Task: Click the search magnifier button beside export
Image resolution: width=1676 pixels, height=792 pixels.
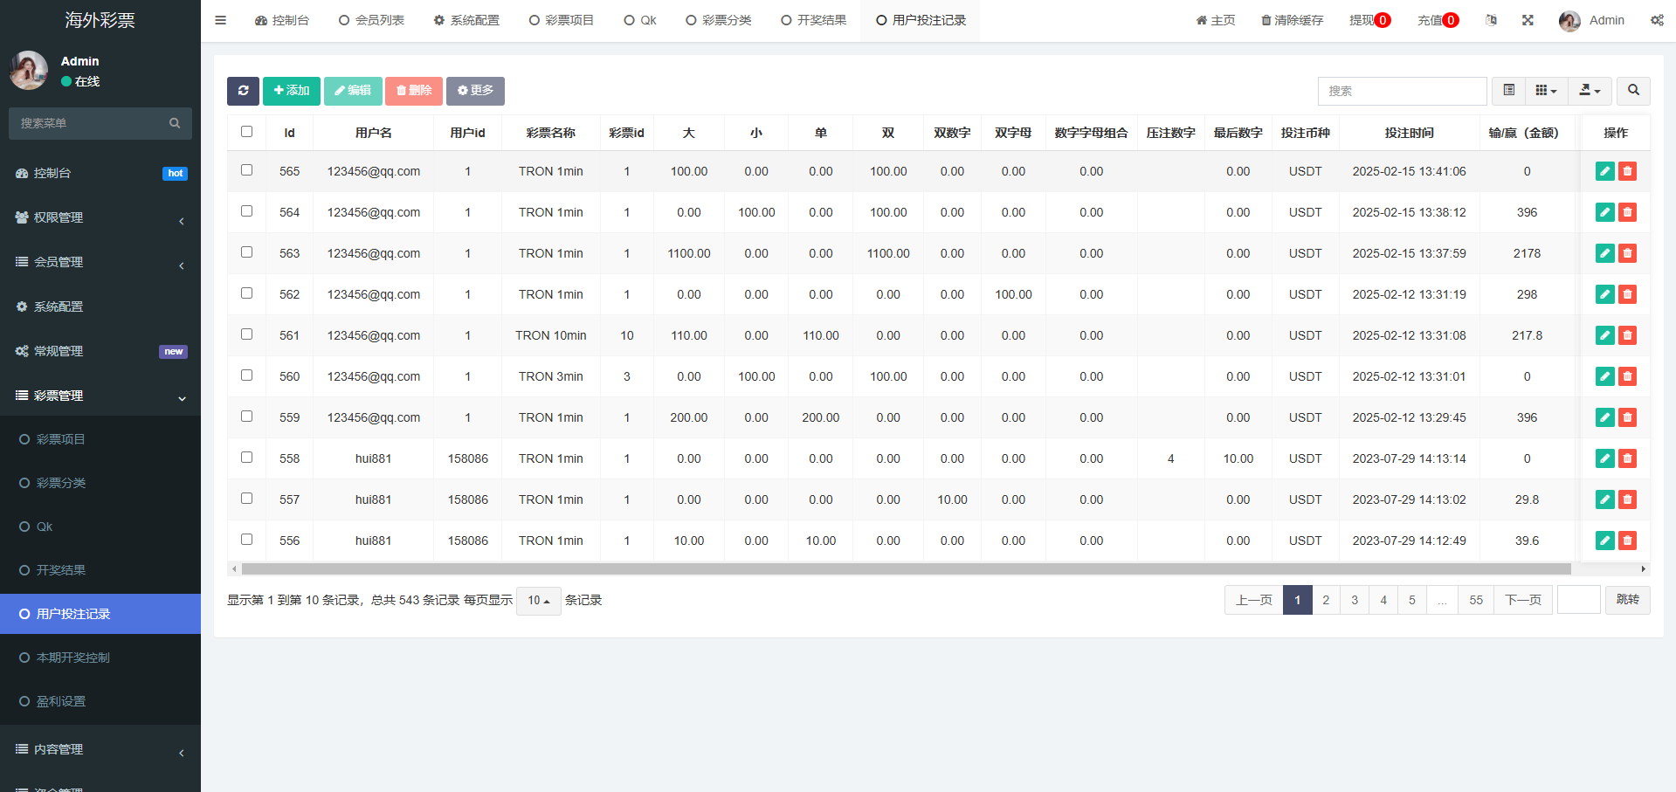Action: [x=1633, y=91]
